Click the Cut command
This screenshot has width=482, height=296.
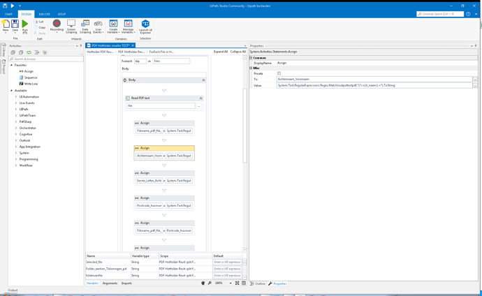(39, 22)
